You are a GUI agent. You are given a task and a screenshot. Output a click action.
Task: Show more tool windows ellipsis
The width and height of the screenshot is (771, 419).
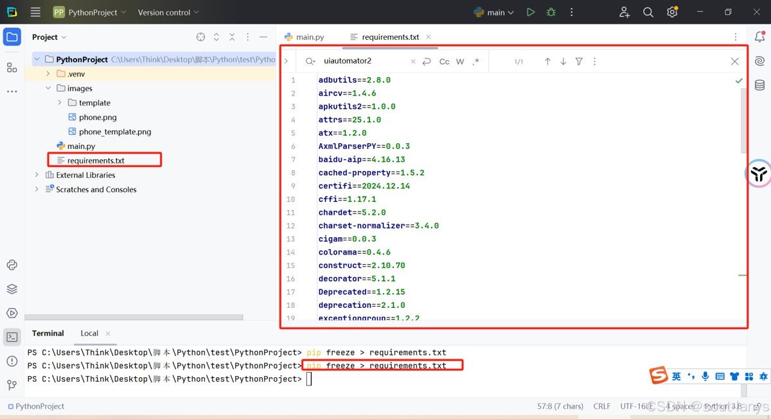pos(12,91)
